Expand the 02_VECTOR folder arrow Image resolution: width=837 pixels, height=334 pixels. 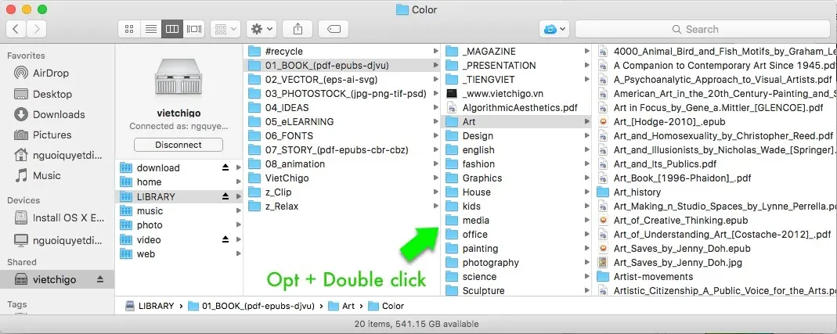(x=435, y=80)
